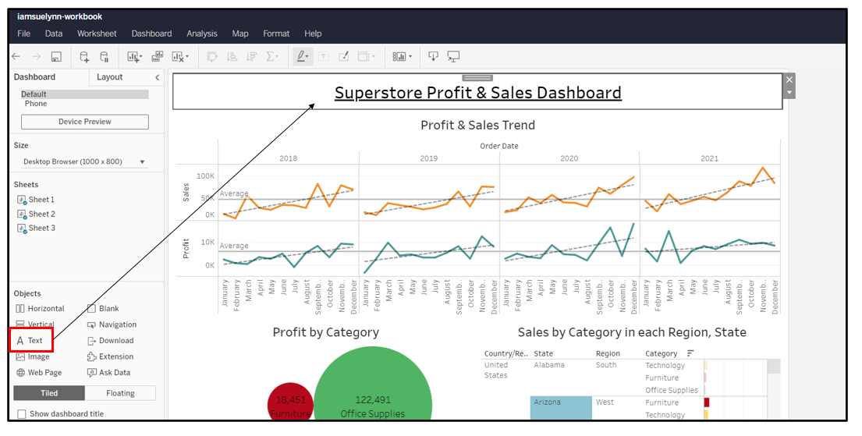The height and width of the screenshot is (436, 862).
Task: Select the Vertical container object
Action: [35, 324]
